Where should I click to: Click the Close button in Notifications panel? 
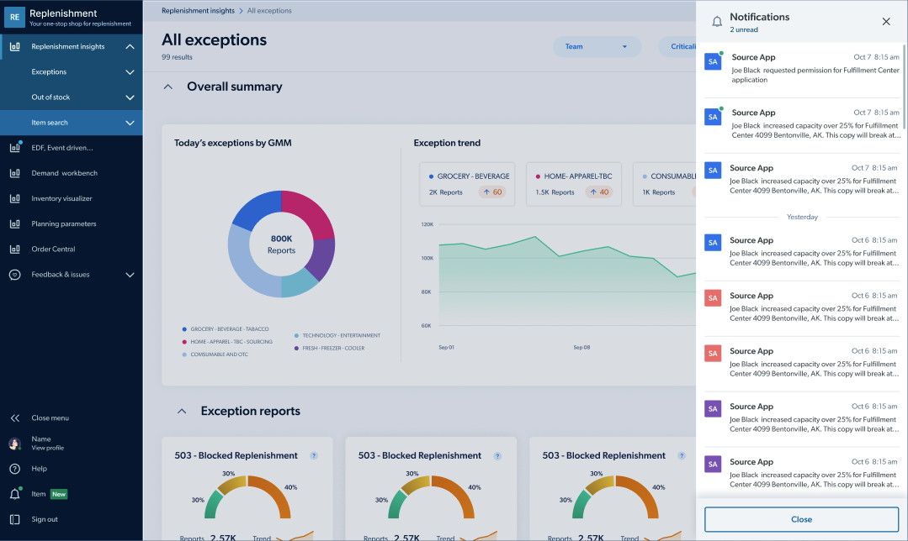coord(801,519)
